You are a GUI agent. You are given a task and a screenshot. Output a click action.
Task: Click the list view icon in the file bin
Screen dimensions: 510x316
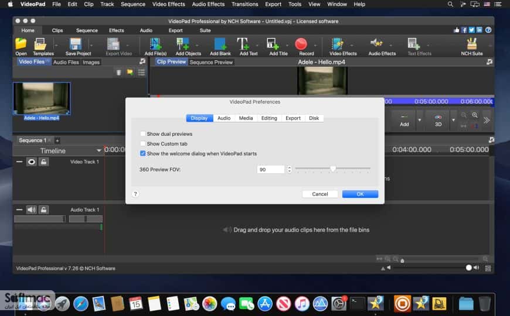click(x=141, y=72)
